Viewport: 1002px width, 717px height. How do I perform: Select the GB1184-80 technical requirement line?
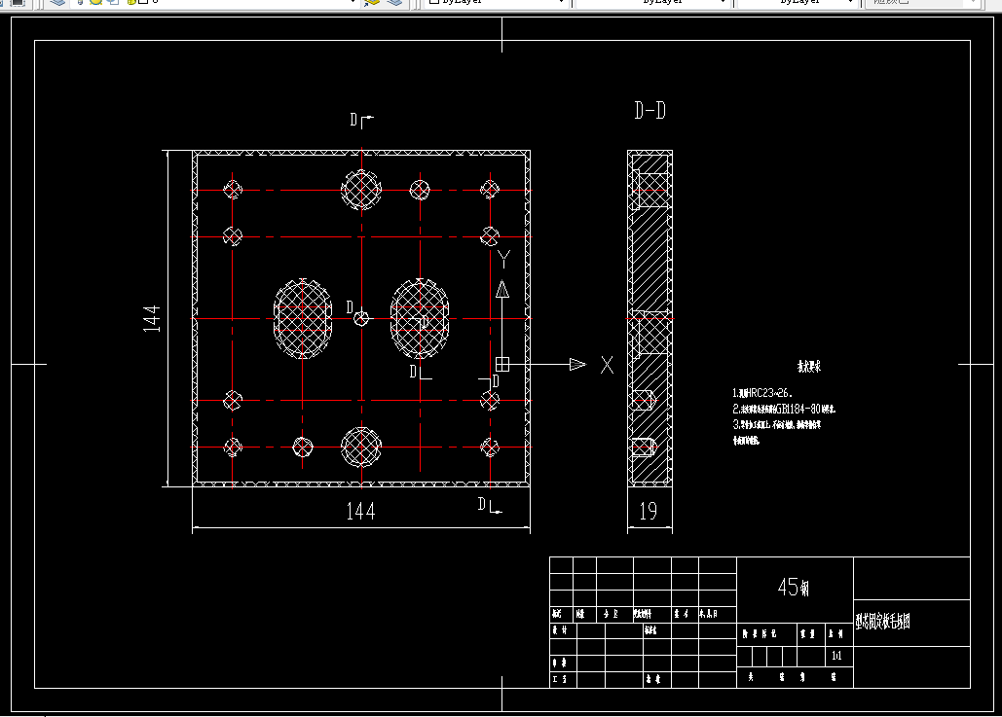point(784,410)
